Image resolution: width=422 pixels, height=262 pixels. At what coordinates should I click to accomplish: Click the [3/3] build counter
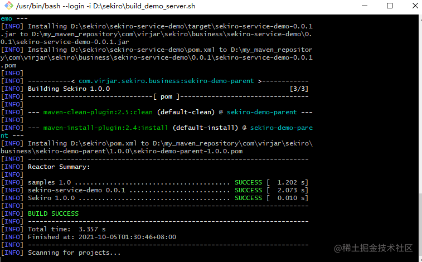point(299,89)
